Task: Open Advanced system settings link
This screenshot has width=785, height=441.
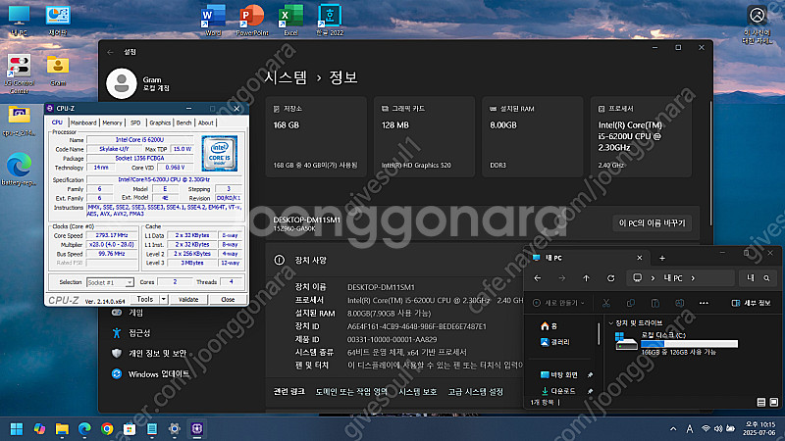Action: (476, 392)
